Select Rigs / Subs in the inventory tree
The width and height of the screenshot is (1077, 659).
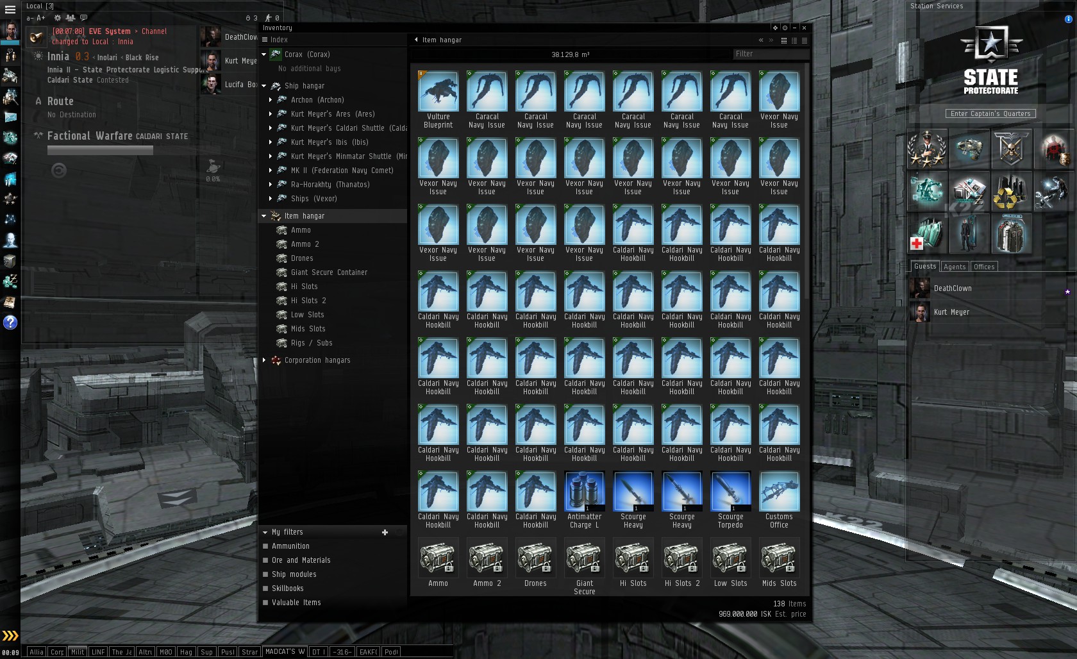point(312,343)
